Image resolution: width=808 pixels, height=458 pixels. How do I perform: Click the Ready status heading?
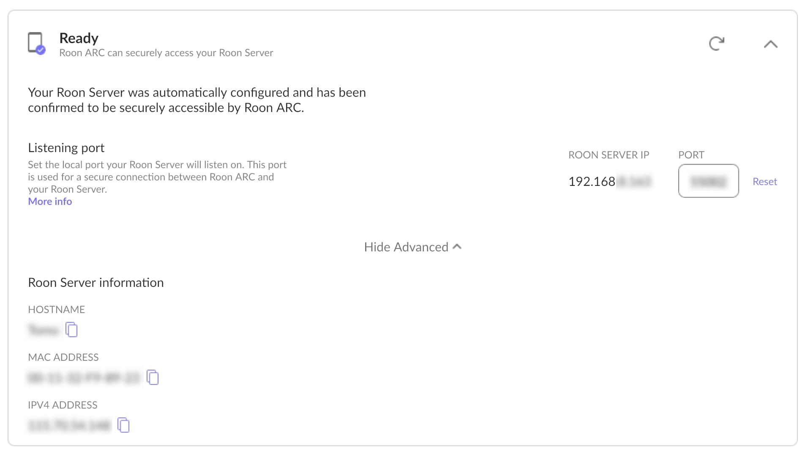click(79, 38)
